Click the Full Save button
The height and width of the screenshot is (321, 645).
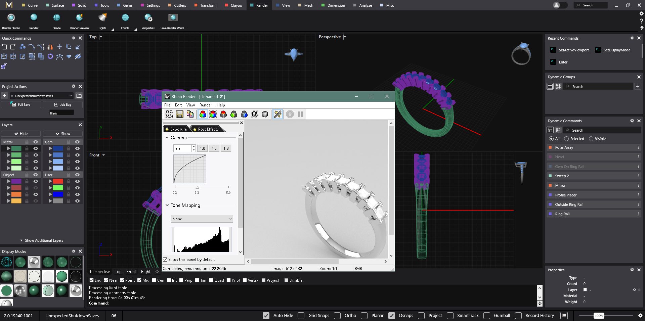click(x=21, y=105)
